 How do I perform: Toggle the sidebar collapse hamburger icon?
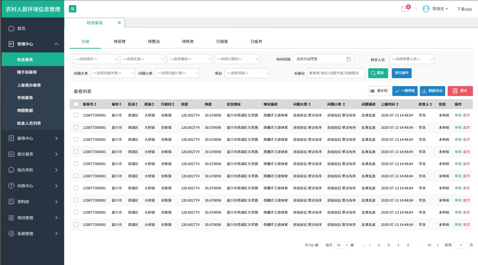[x=72, y=9]
